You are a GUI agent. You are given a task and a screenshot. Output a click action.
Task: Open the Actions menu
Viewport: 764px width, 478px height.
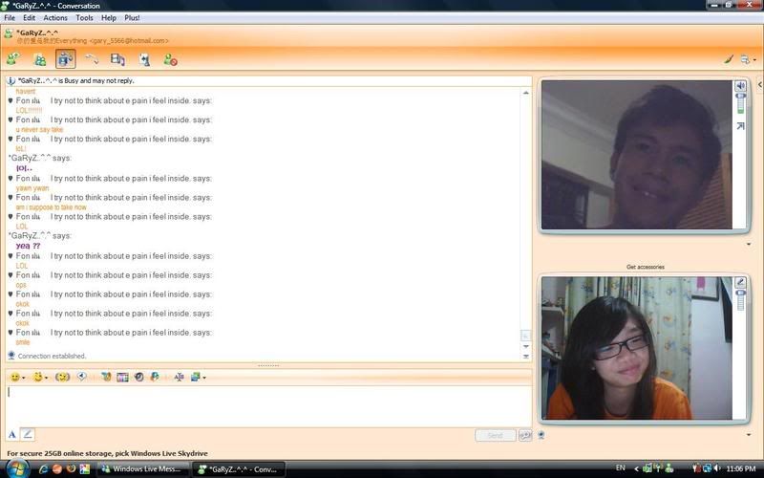pyautogui.click(x=55, y=17)
